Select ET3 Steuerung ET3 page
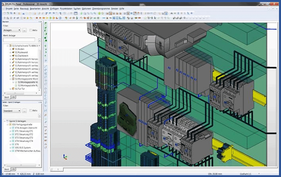This screenshot has height=177, width=281. 24,138
